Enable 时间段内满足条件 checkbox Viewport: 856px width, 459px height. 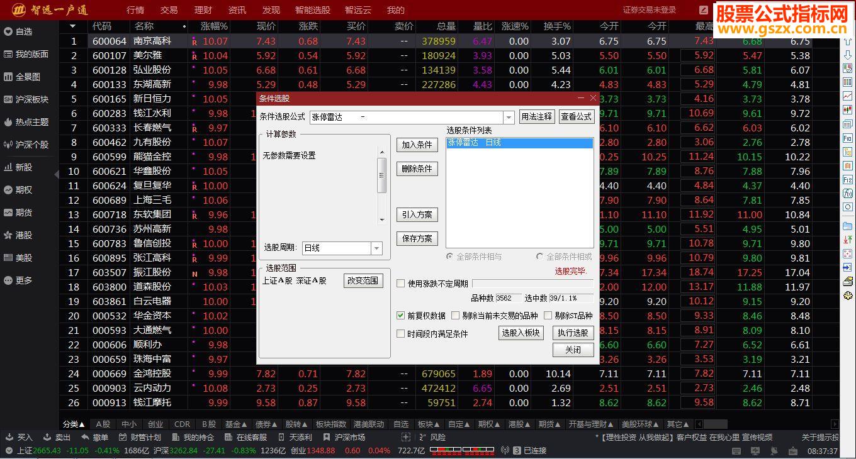[400, 334]
